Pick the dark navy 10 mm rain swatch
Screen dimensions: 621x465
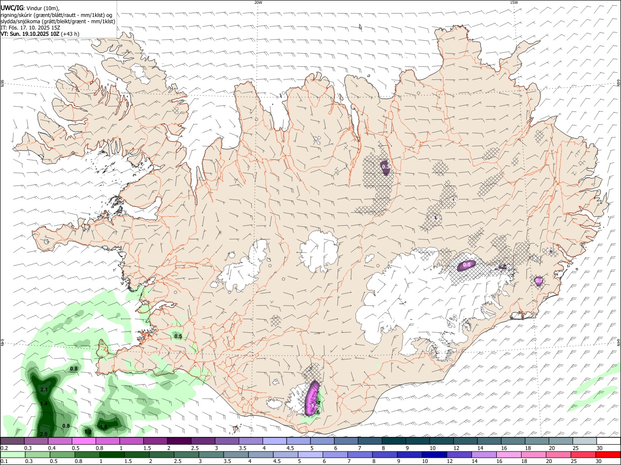coord(434,454)
